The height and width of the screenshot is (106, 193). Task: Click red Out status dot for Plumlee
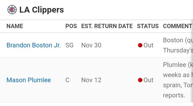(x=140, y=80)
